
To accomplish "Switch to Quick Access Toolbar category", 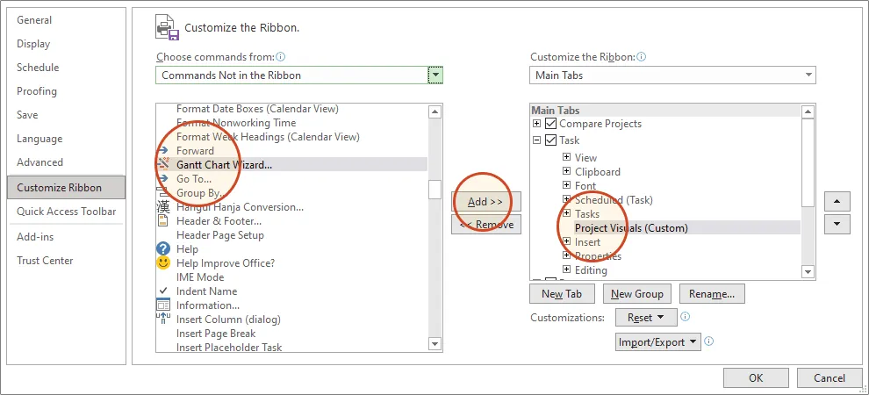I will click(x=66, y=211).
